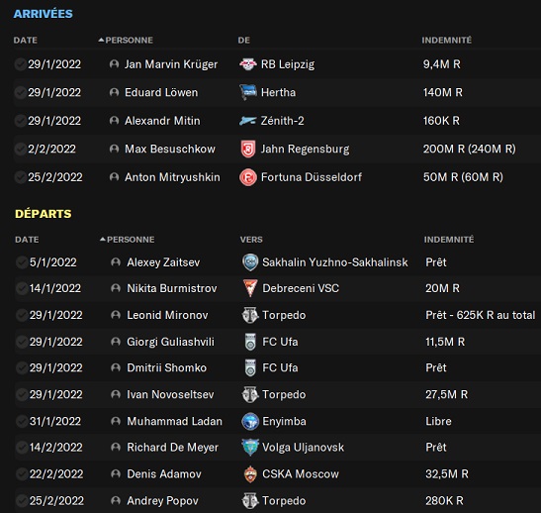Toggle the check circle for Jan Marvin Krüger row
The image size is (541, 513).
pyautogui.click(x=21, y=64)
